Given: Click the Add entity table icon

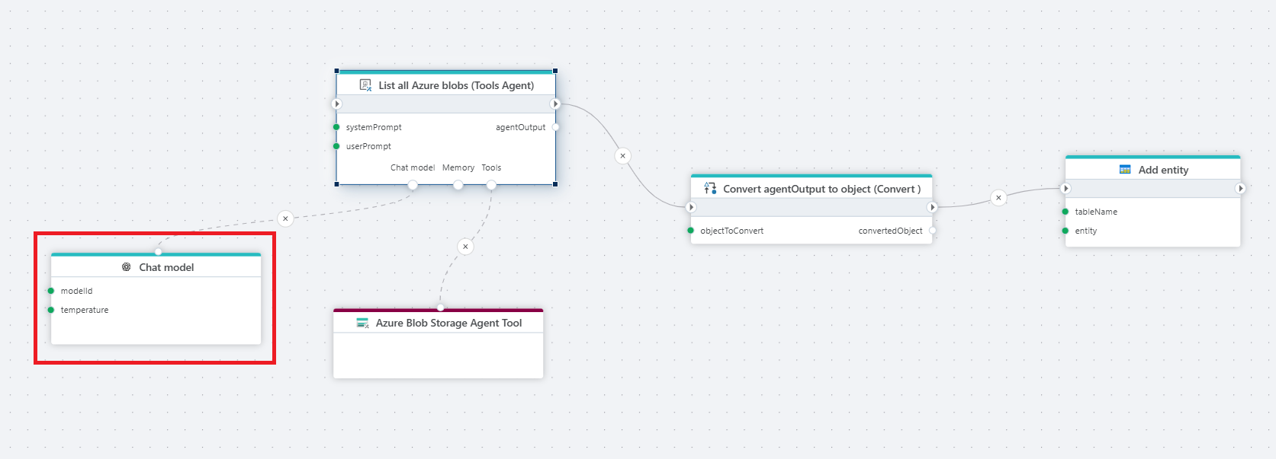Looking at the screenshot, I should pos(1125,170).
